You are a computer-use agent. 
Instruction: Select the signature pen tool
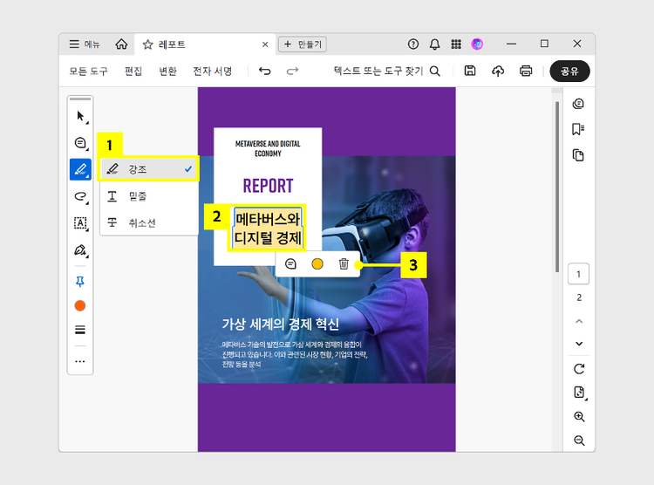click(x=80, y=250)
